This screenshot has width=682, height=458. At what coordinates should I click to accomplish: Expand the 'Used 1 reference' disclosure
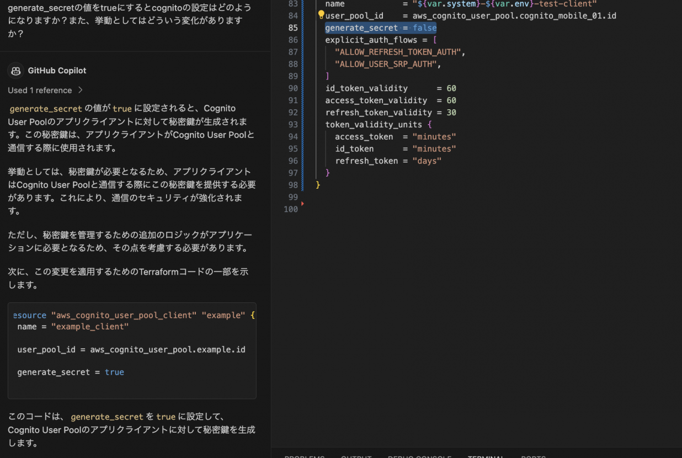click(x=40, y=90)
